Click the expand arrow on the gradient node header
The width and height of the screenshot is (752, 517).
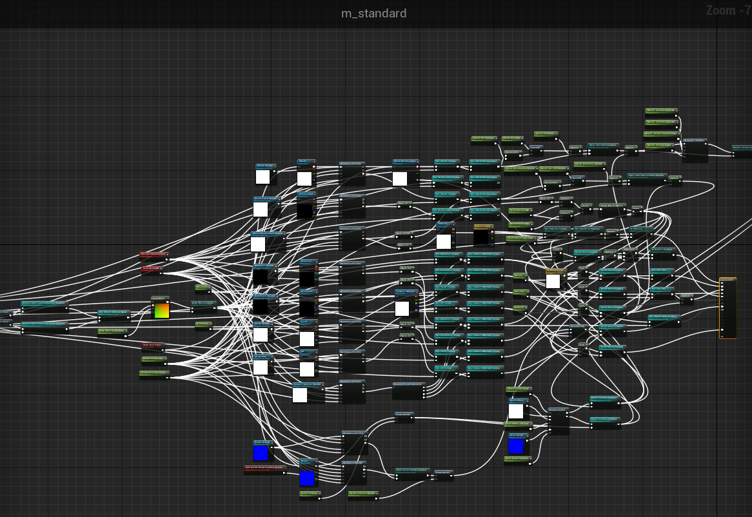pos(168,298)
